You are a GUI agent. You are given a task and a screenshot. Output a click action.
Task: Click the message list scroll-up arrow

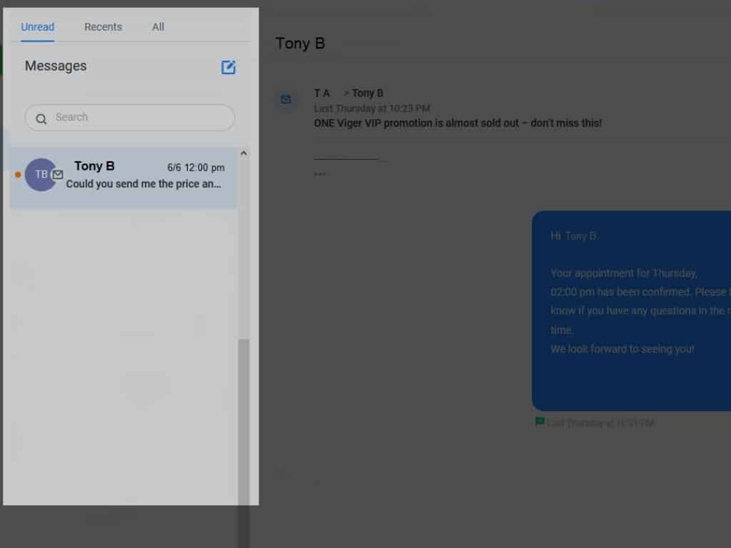[243, 153]
